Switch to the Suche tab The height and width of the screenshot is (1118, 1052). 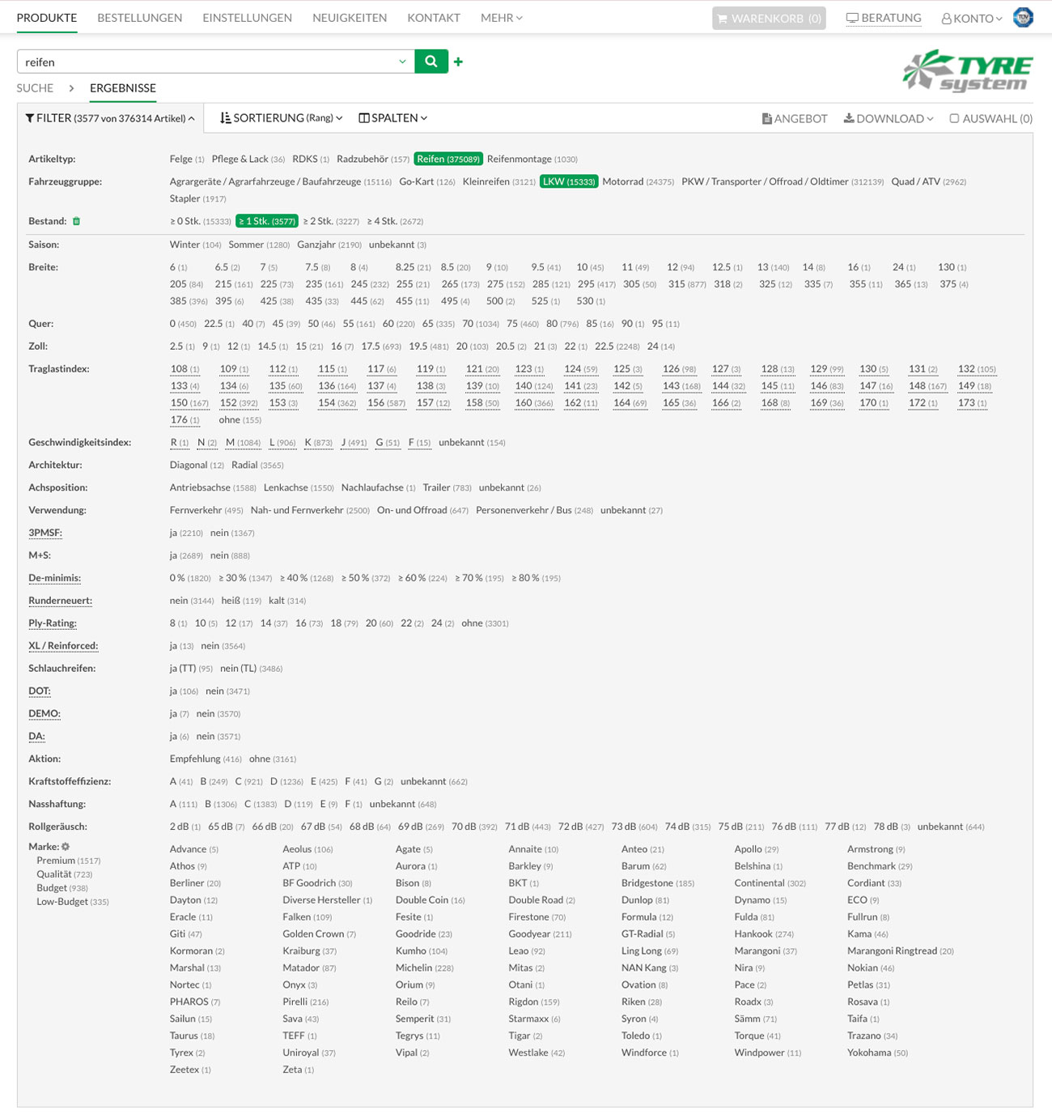[x=35, y=88]
